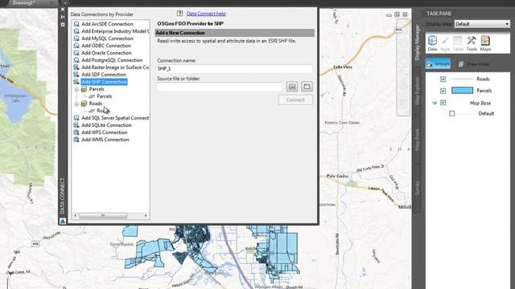The width and height of the screenshot is (515, 289).
Task: Click the Default layer line swatch
Action: tap(468, 113)
